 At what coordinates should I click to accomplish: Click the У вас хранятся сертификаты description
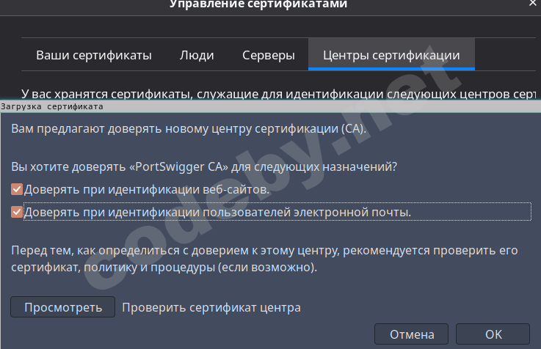tap(279, 94)
